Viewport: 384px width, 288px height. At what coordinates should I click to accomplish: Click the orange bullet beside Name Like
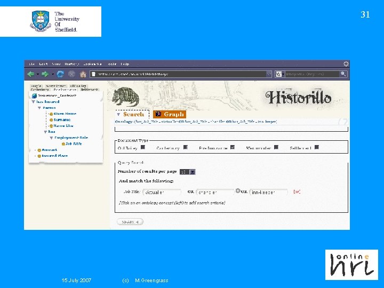pyautogui.click(x=51, y=126)
